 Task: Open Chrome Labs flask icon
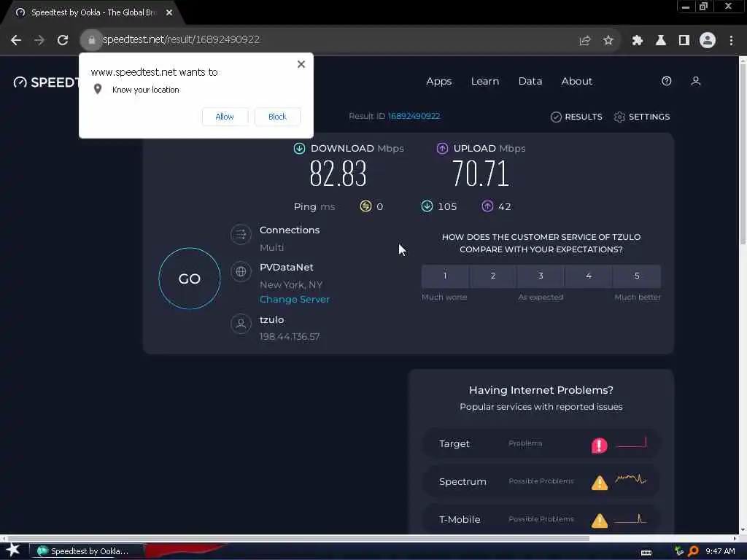[660, 41]
